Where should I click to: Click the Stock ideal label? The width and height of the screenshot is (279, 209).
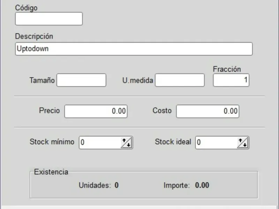173,142
